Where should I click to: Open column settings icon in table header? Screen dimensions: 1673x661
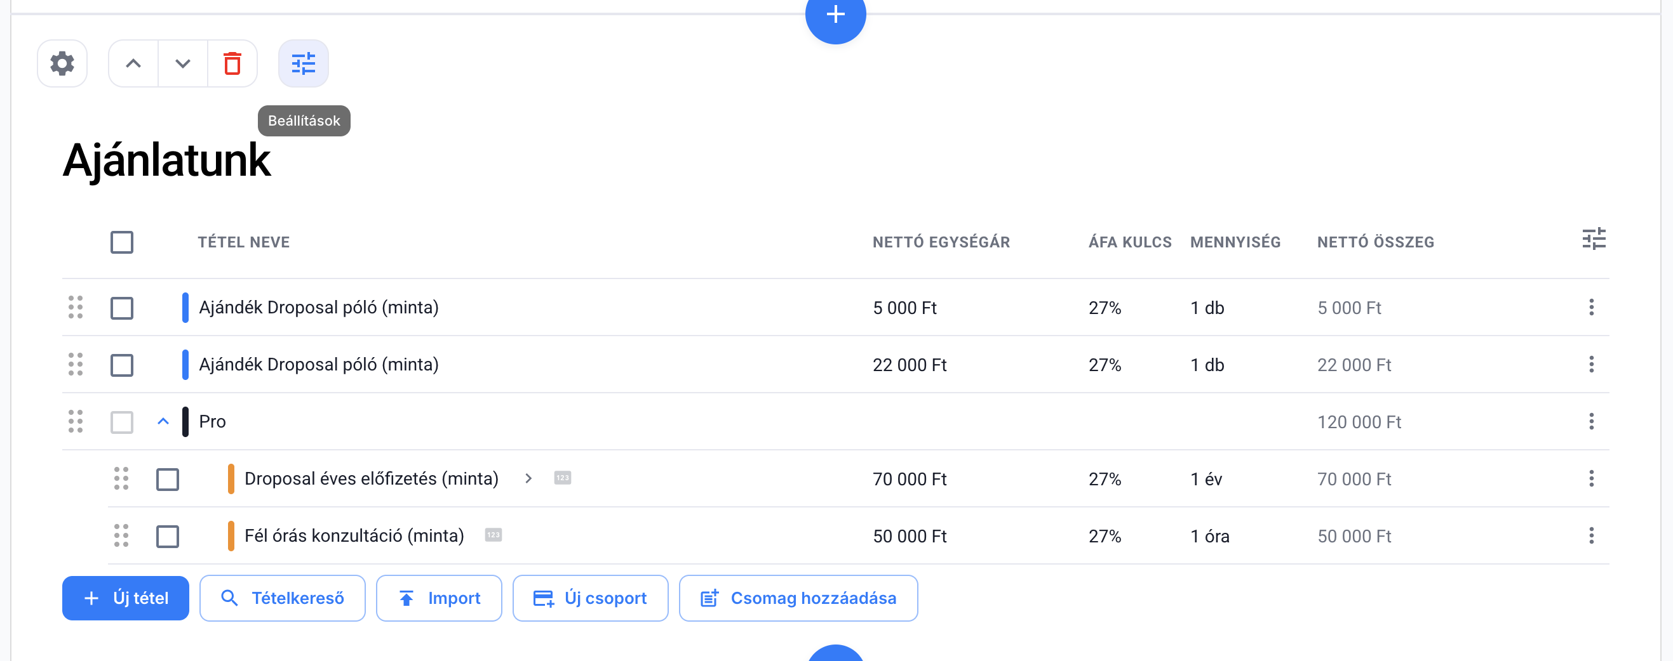click(1593, 239)
